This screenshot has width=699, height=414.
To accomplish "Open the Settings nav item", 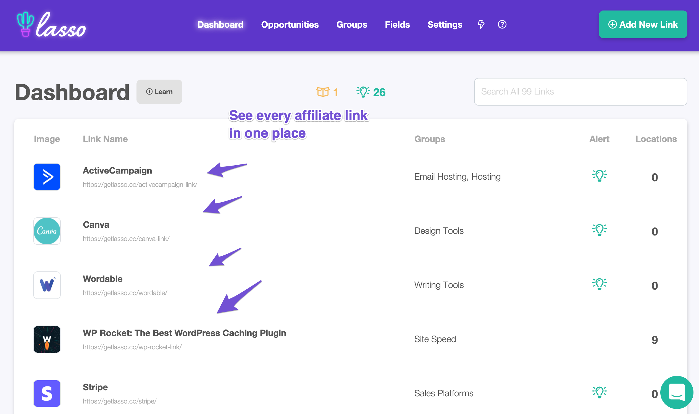I will (x=445, y=25).
